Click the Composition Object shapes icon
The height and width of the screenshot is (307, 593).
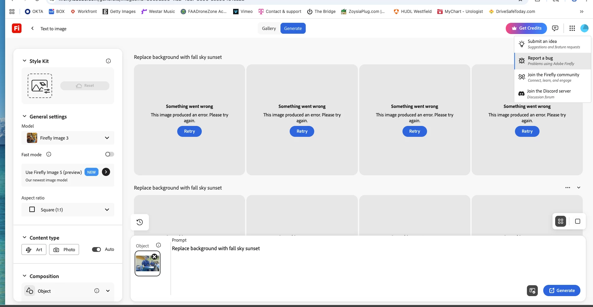30,291
